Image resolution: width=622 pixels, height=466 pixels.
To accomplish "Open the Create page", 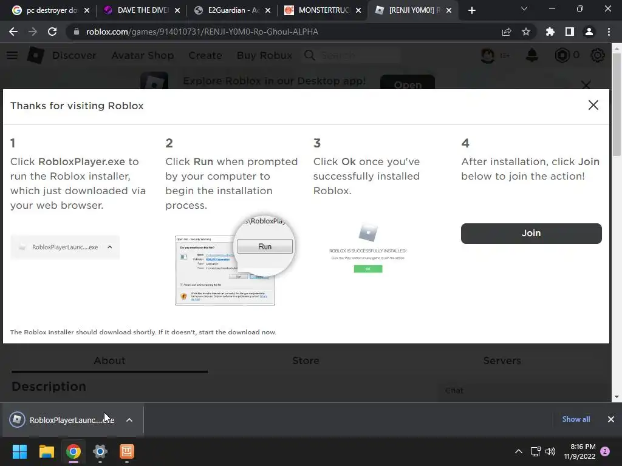I will coord(205,55).
